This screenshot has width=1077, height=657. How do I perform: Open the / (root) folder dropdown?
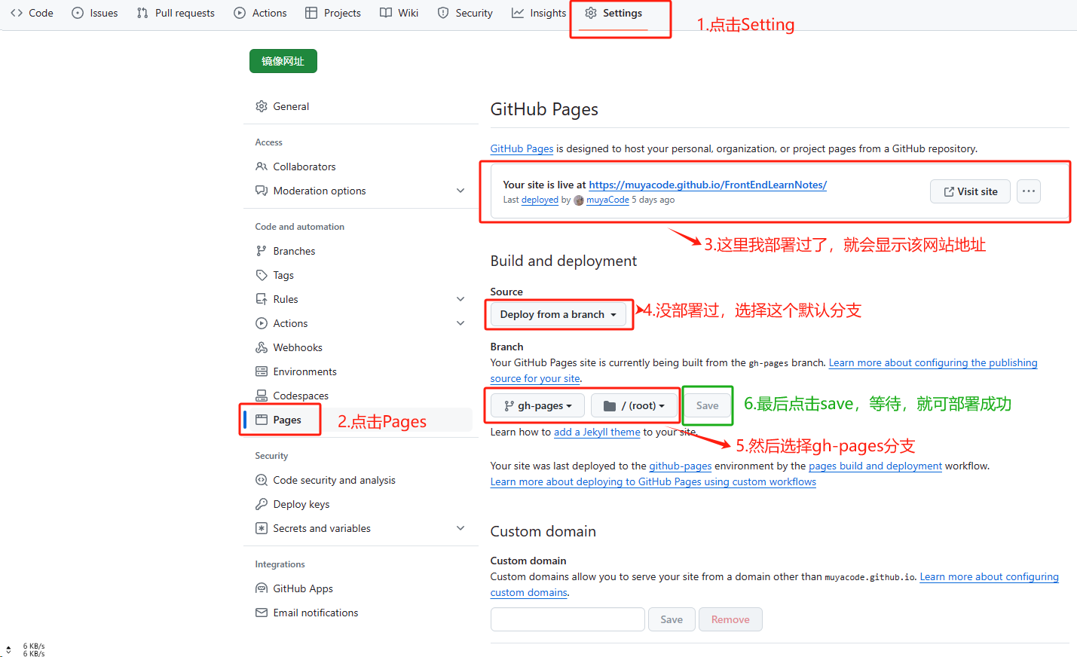click(x=635, y=405)
